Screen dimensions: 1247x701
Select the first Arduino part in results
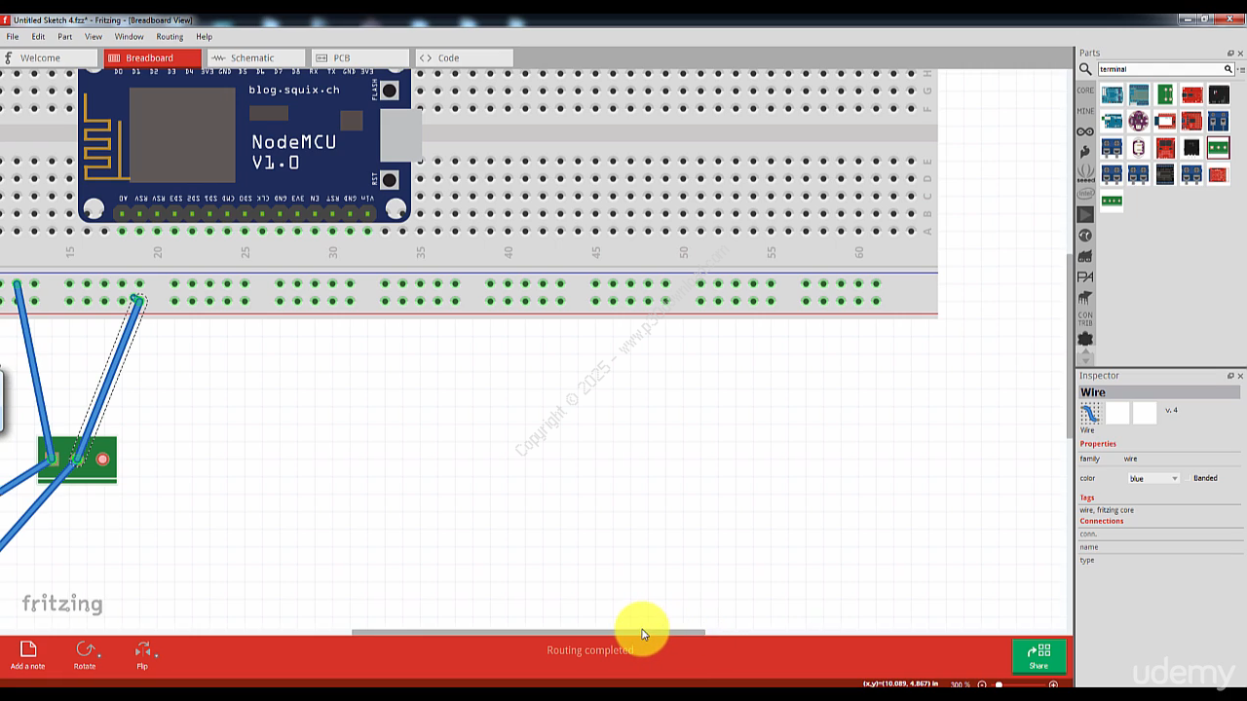coord(1112,94)
